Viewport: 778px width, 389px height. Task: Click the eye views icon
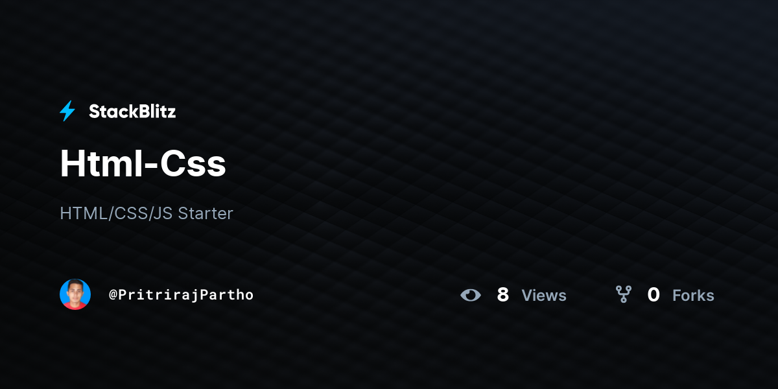471,295
